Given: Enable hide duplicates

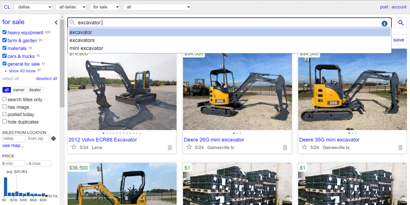Looking at the screenshot, I should point(4,122).
